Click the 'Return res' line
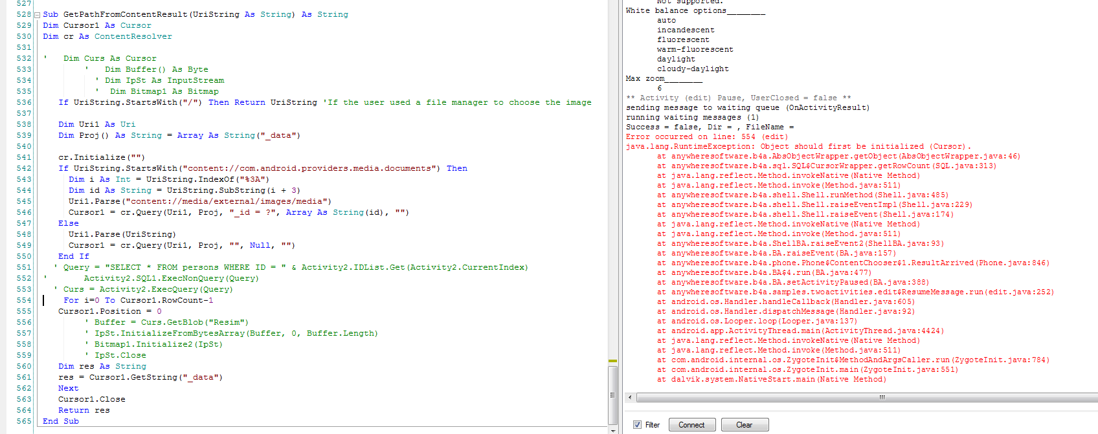Screen dimensions: 1098x434 tap(84, 410)
